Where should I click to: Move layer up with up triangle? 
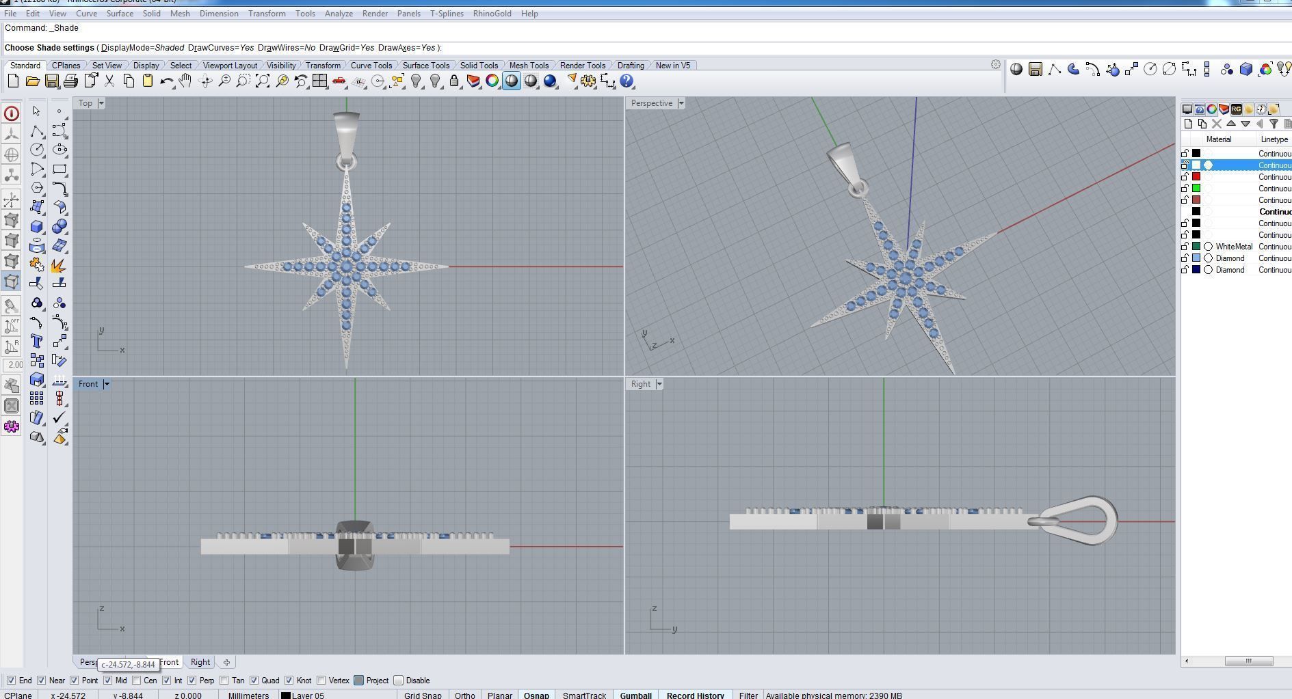click(1231, 124)
